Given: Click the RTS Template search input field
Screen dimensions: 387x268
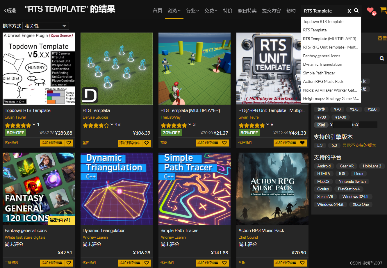Looking at the screenshot, I should pyautogui.click(x=324, y=11).
